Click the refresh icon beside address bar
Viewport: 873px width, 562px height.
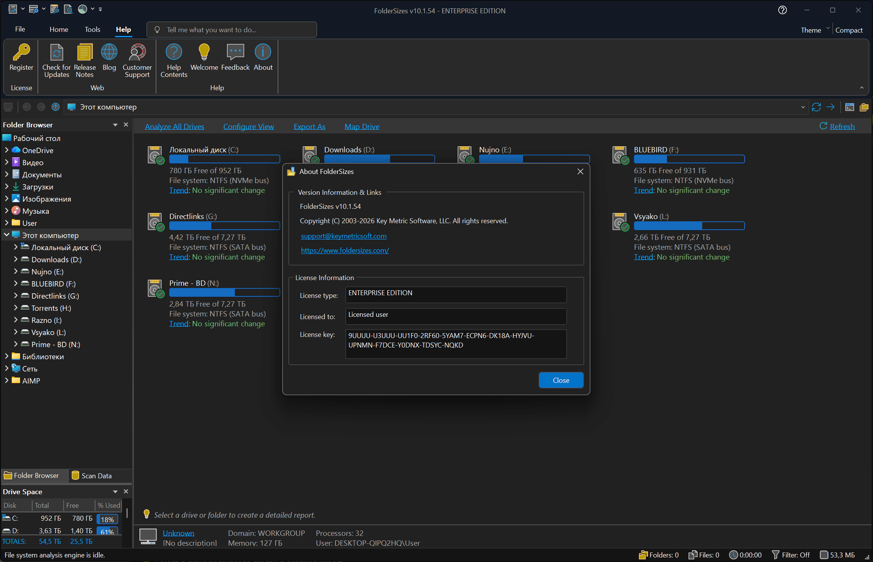coord(816,107)
